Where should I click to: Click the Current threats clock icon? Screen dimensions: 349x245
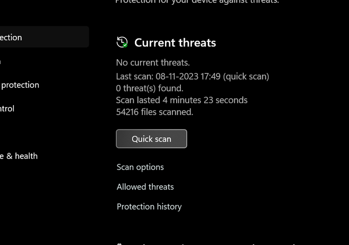122,42
